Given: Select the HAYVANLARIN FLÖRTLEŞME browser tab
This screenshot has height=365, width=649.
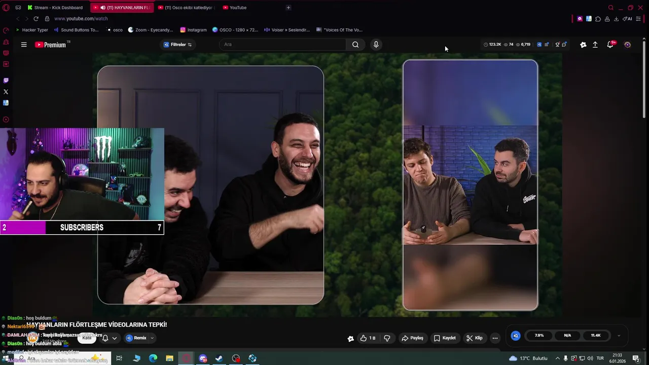Looking at the screenshot, I should 122,8.
